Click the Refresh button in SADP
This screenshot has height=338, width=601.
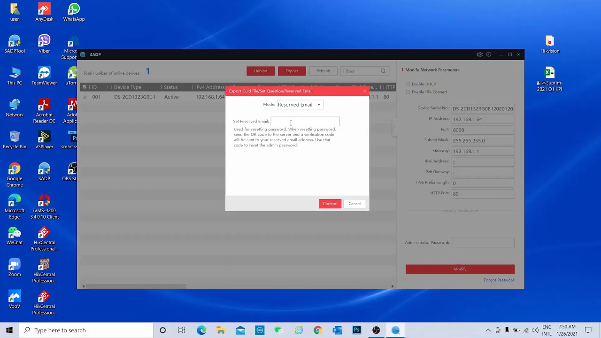click(x=323, y=71)
